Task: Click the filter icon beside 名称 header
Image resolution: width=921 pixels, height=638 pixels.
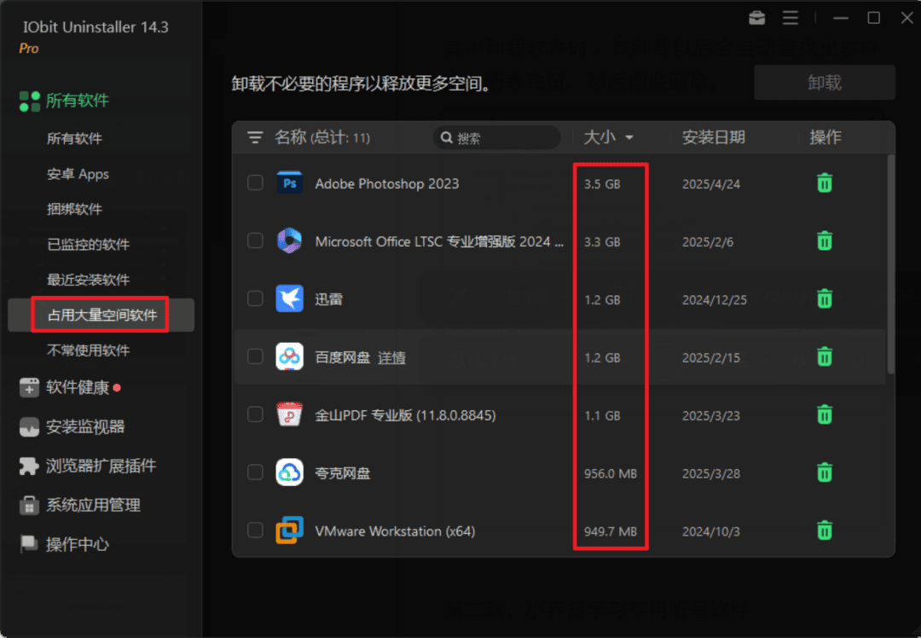Action: point(255,137)
